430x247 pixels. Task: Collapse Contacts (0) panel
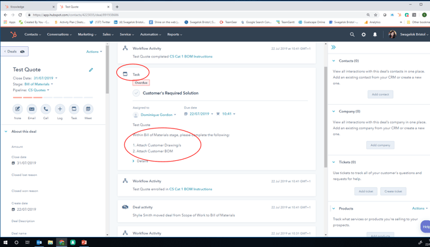334,61
